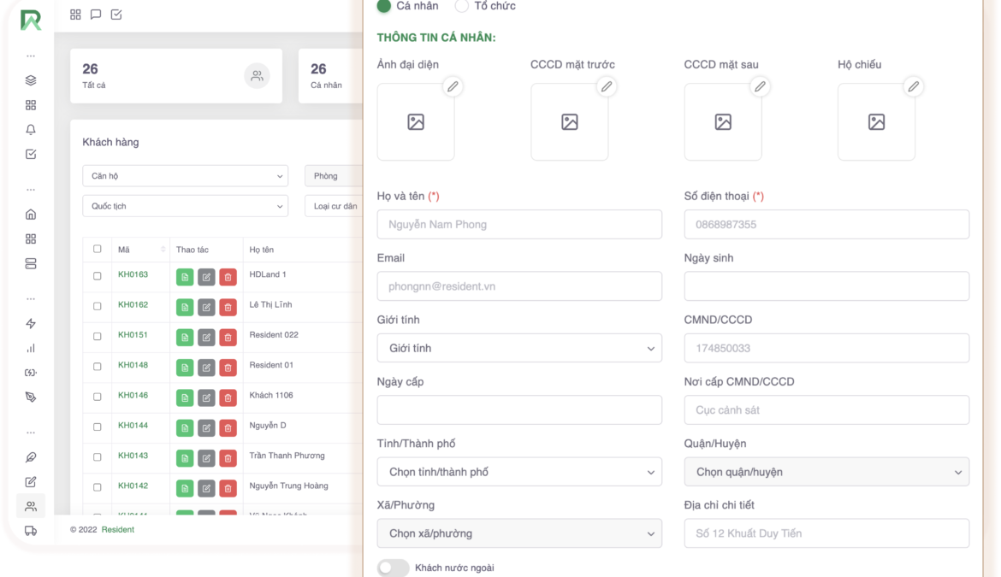Open customer code link KH0146
This screenshot has height=577, width=1001.
[133, 396]
